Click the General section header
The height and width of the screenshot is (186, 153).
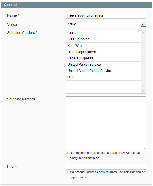[76, 5]
